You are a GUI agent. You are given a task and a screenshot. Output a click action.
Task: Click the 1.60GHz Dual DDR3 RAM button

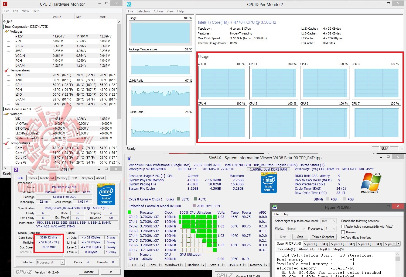pos(268,169)
